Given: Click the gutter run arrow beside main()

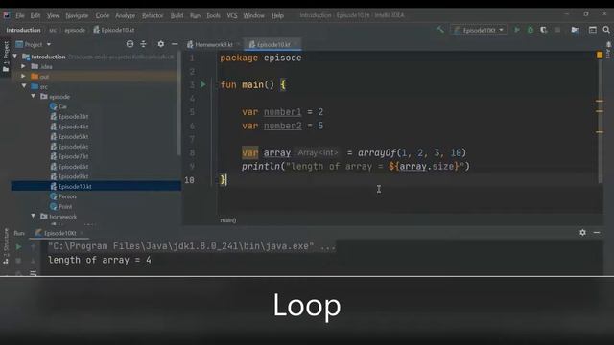Looking at the screenshot, I should tap(202, 84).
